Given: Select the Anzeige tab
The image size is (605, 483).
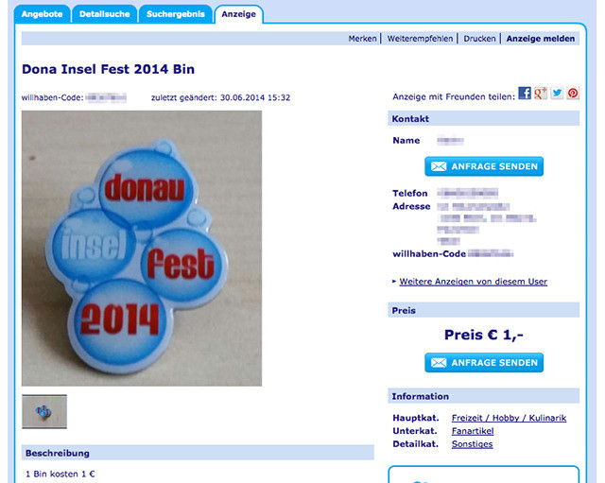Looking at the screenshot, I should click(x=238, y=14).
